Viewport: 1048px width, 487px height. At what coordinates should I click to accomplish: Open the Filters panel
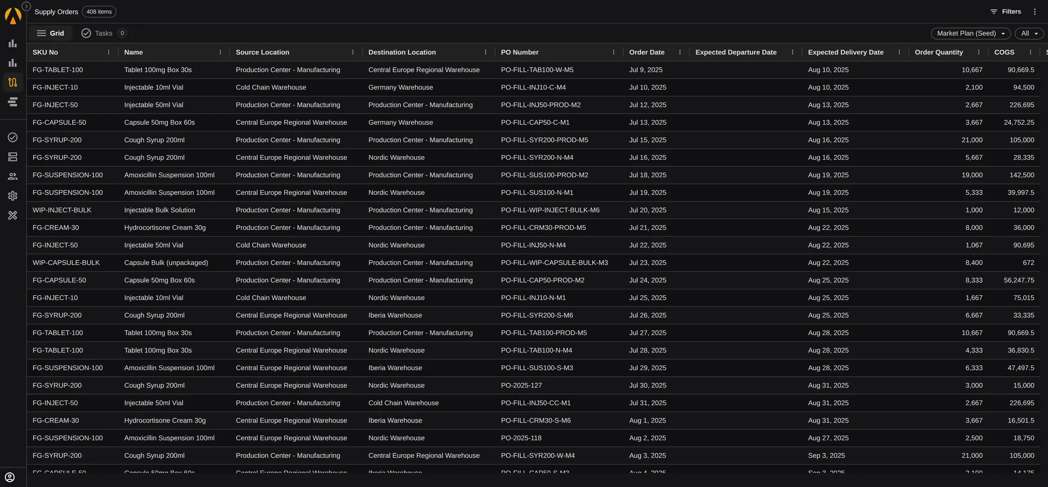coord(1006,12)
